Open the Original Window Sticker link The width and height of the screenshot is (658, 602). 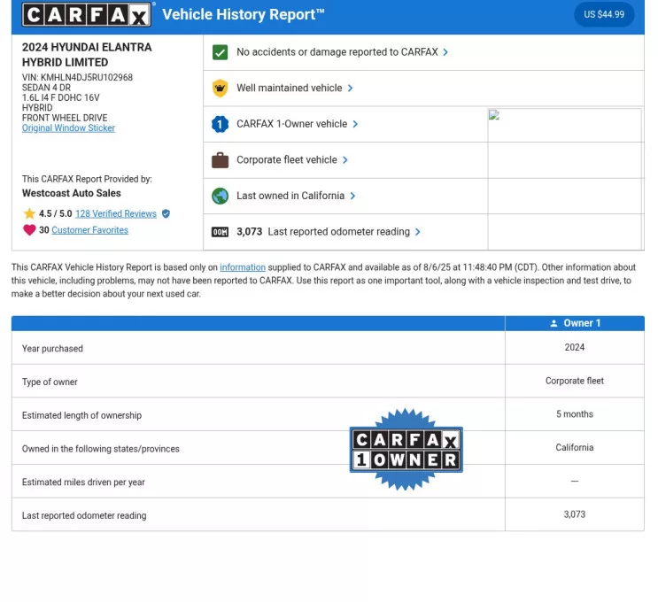pos(68,128)
